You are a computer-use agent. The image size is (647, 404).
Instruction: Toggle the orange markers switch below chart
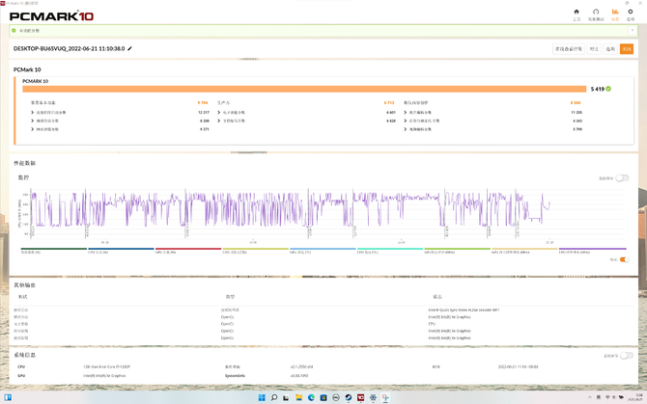pyautogui.click(x=623, y=259)
